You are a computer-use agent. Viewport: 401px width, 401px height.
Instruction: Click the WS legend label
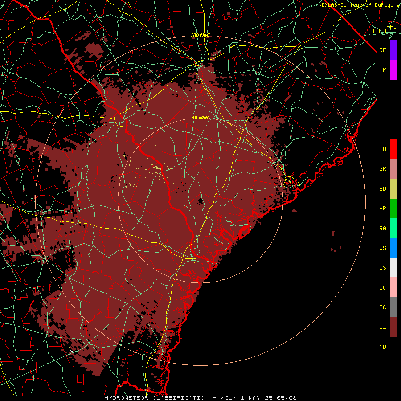382,248
